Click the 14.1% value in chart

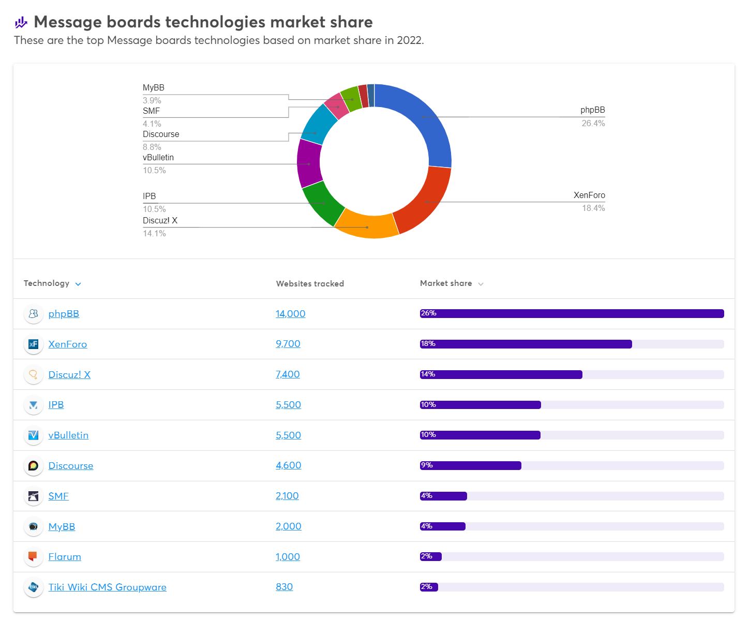154,234
